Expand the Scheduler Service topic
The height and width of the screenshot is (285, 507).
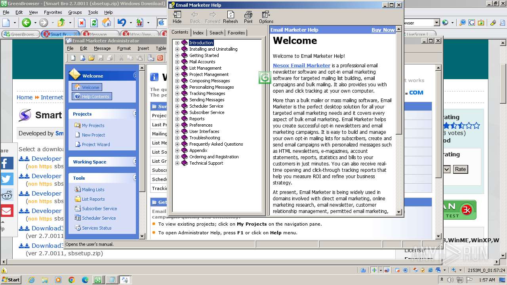click(x=177, y=106)
